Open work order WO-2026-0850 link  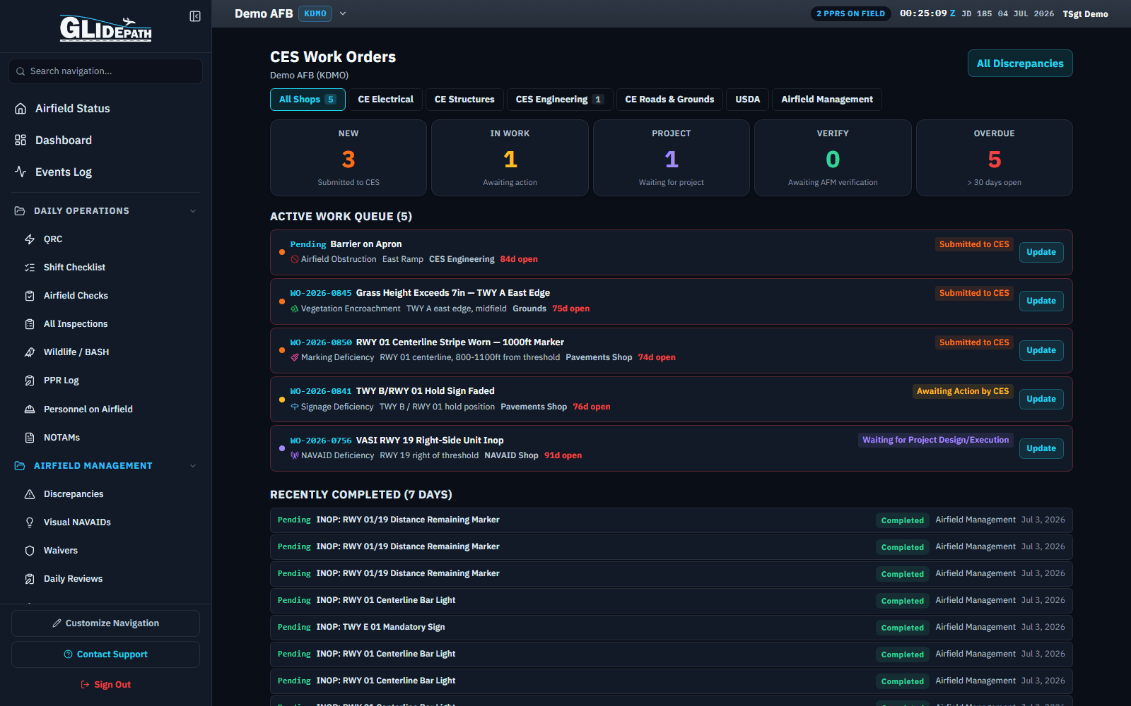[x=321, y=342]
